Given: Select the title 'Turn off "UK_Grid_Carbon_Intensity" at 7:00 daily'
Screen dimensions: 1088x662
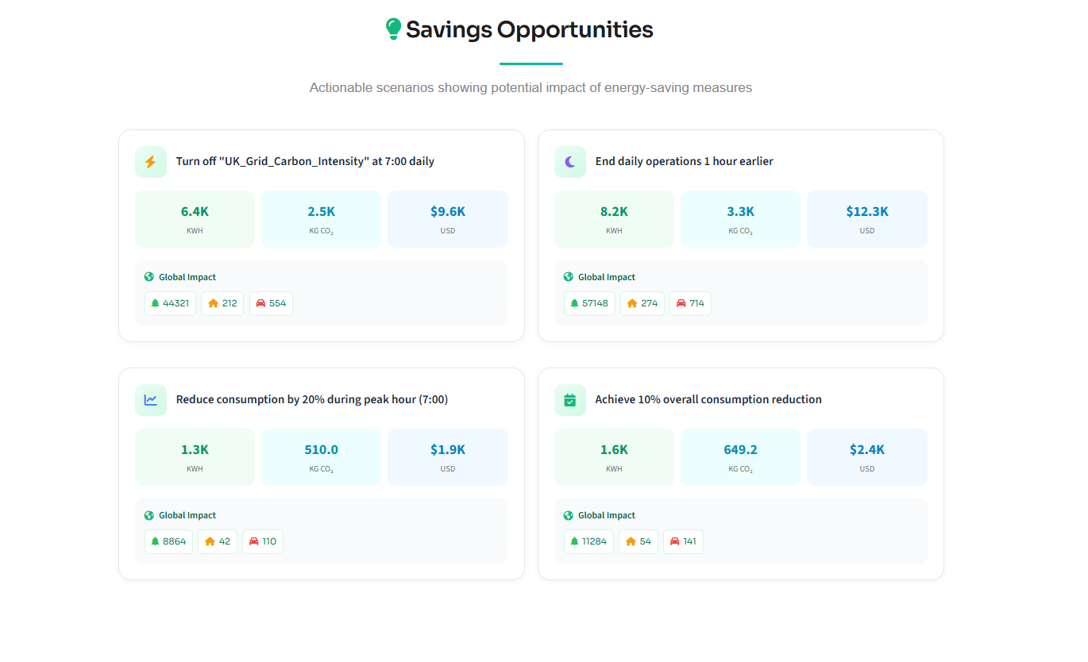Looking at the screenshot, I should click(305, 161).
